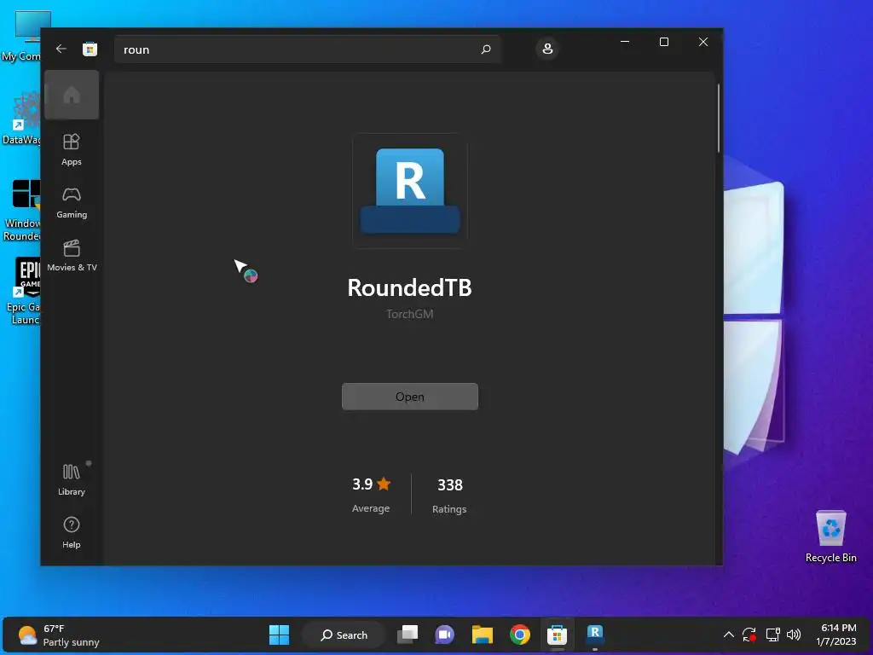Open Movies & TV in the sidebar

tap(72, 255)
